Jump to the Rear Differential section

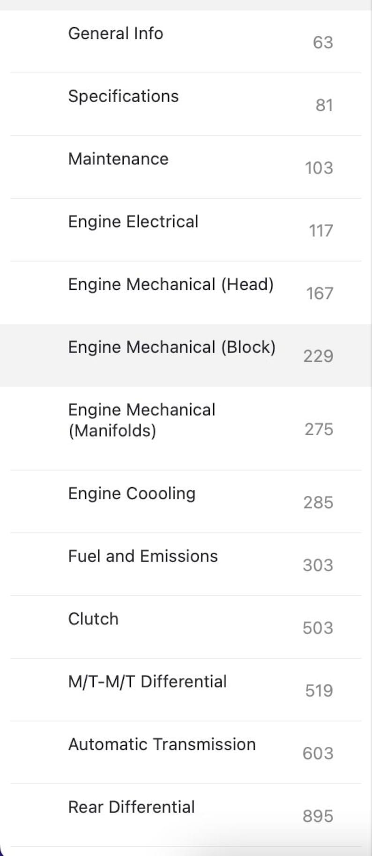(x=131, y=807)
